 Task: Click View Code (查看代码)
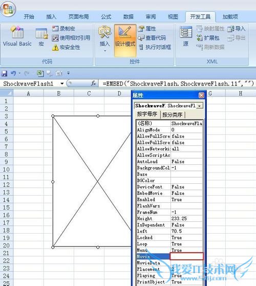click(x=152, y=38)
